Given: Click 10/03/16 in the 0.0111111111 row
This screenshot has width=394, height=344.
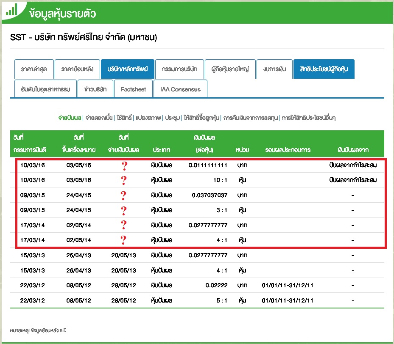Looking at the screenshot, I should (x=32, y=165).
